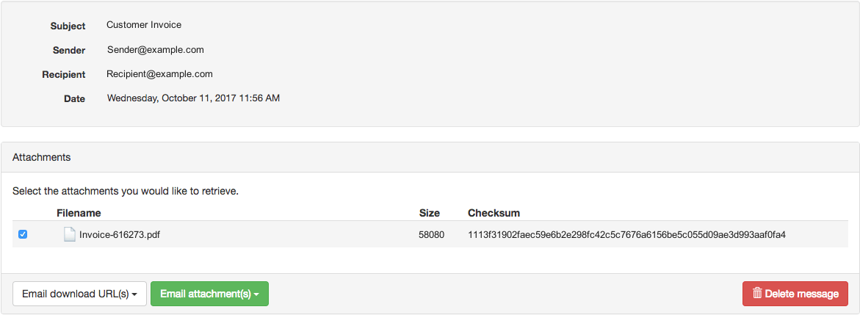
Task: Click the attachment checksum hash value
Action: tap(626, 235)
